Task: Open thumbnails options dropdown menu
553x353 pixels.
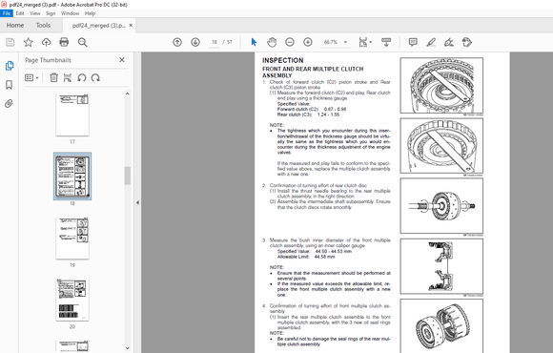Action: (31, 77)
